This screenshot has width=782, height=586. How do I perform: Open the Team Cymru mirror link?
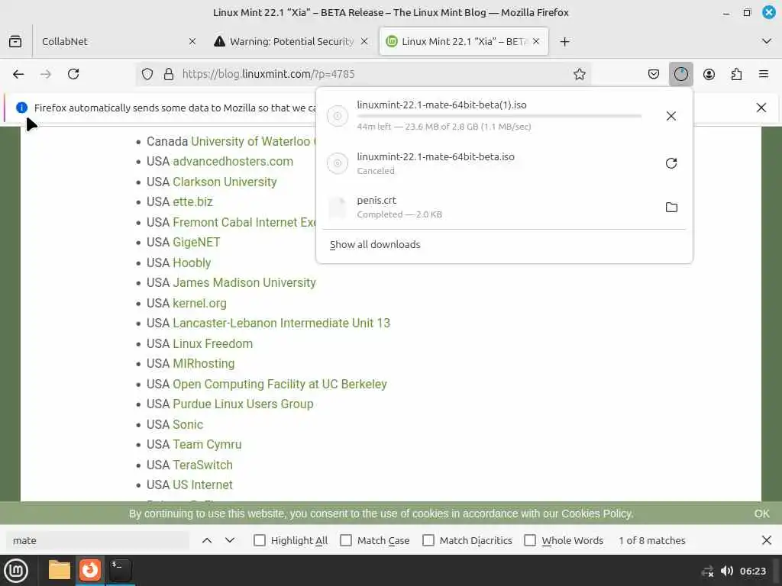point(207,444)
